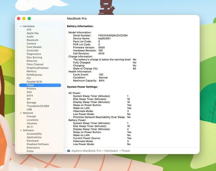Screen dimensions: 216x171
Task: Click Power in the path bar
Action: (x=126, y=151)
